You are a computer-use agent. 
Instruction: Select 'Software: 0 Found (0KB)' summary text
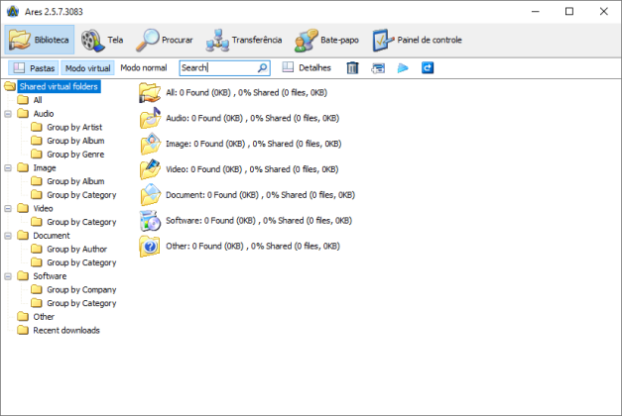[259, 221]
